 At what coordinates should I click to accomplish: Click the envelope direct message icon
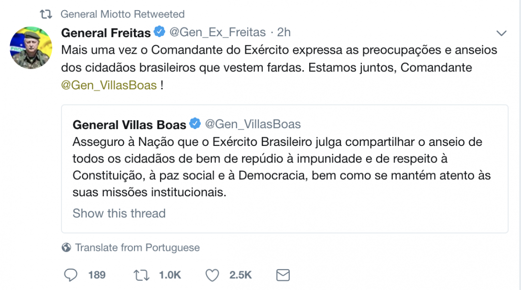point(283,275)
